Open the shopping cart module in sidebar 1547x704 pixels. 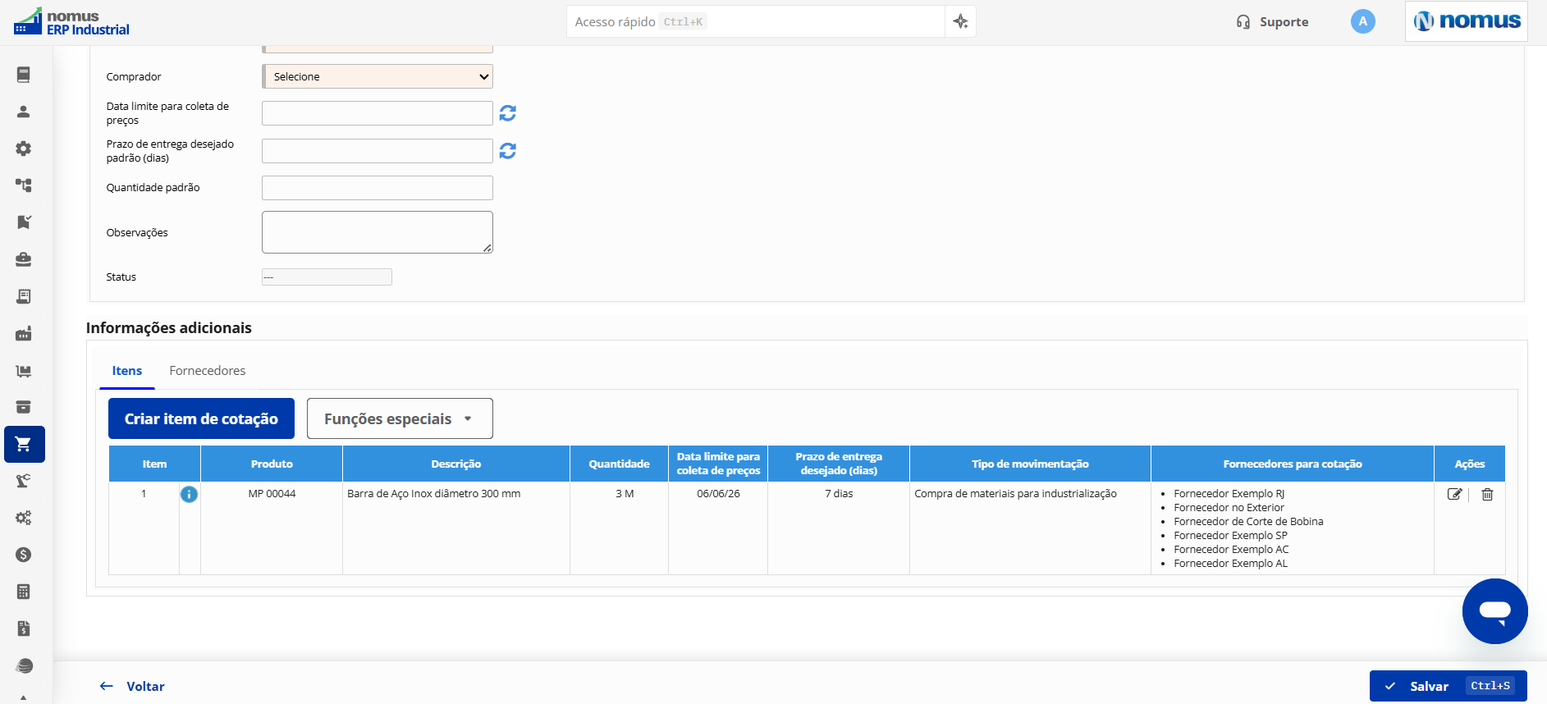click(24, 444)
